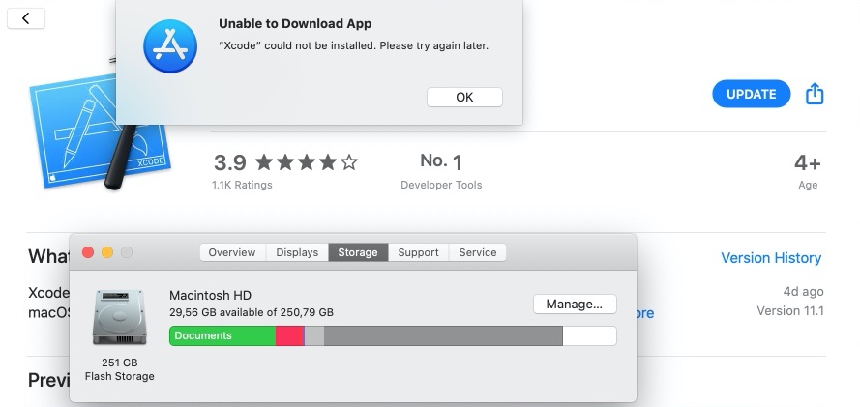Click the No. 1 Developer Tools ranking

coord(441,171)
